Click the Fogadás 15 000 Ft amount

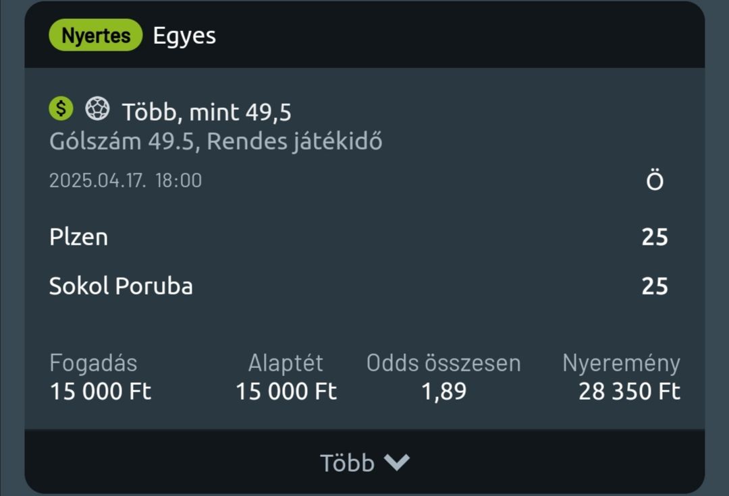pyautogui.click(x=101, y=391)
